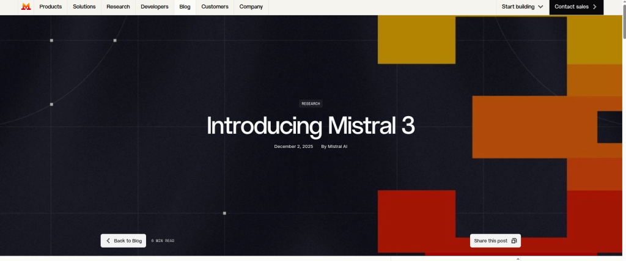Click the Contact sales arrow icon
The height and width of the screenshot is (261, 626).
pos(594,7)
